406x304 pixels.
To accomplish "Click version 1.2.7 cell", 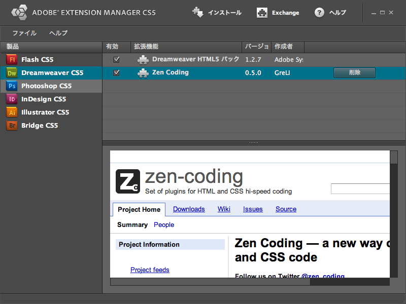I will click(x=253, y=60).
